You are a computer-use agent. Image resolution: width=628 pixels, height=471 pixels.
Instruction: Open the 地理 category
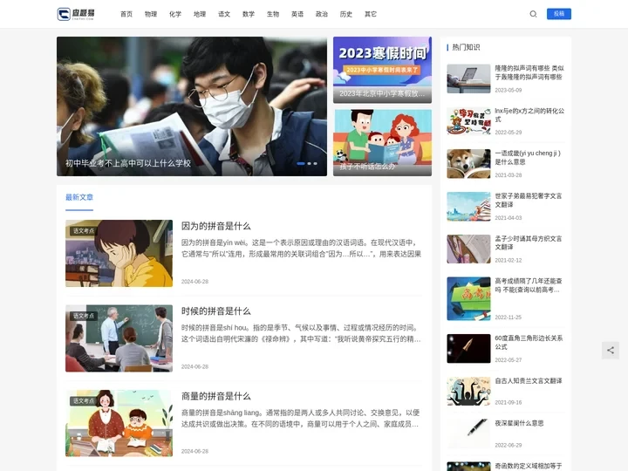(x=200, y=14)
